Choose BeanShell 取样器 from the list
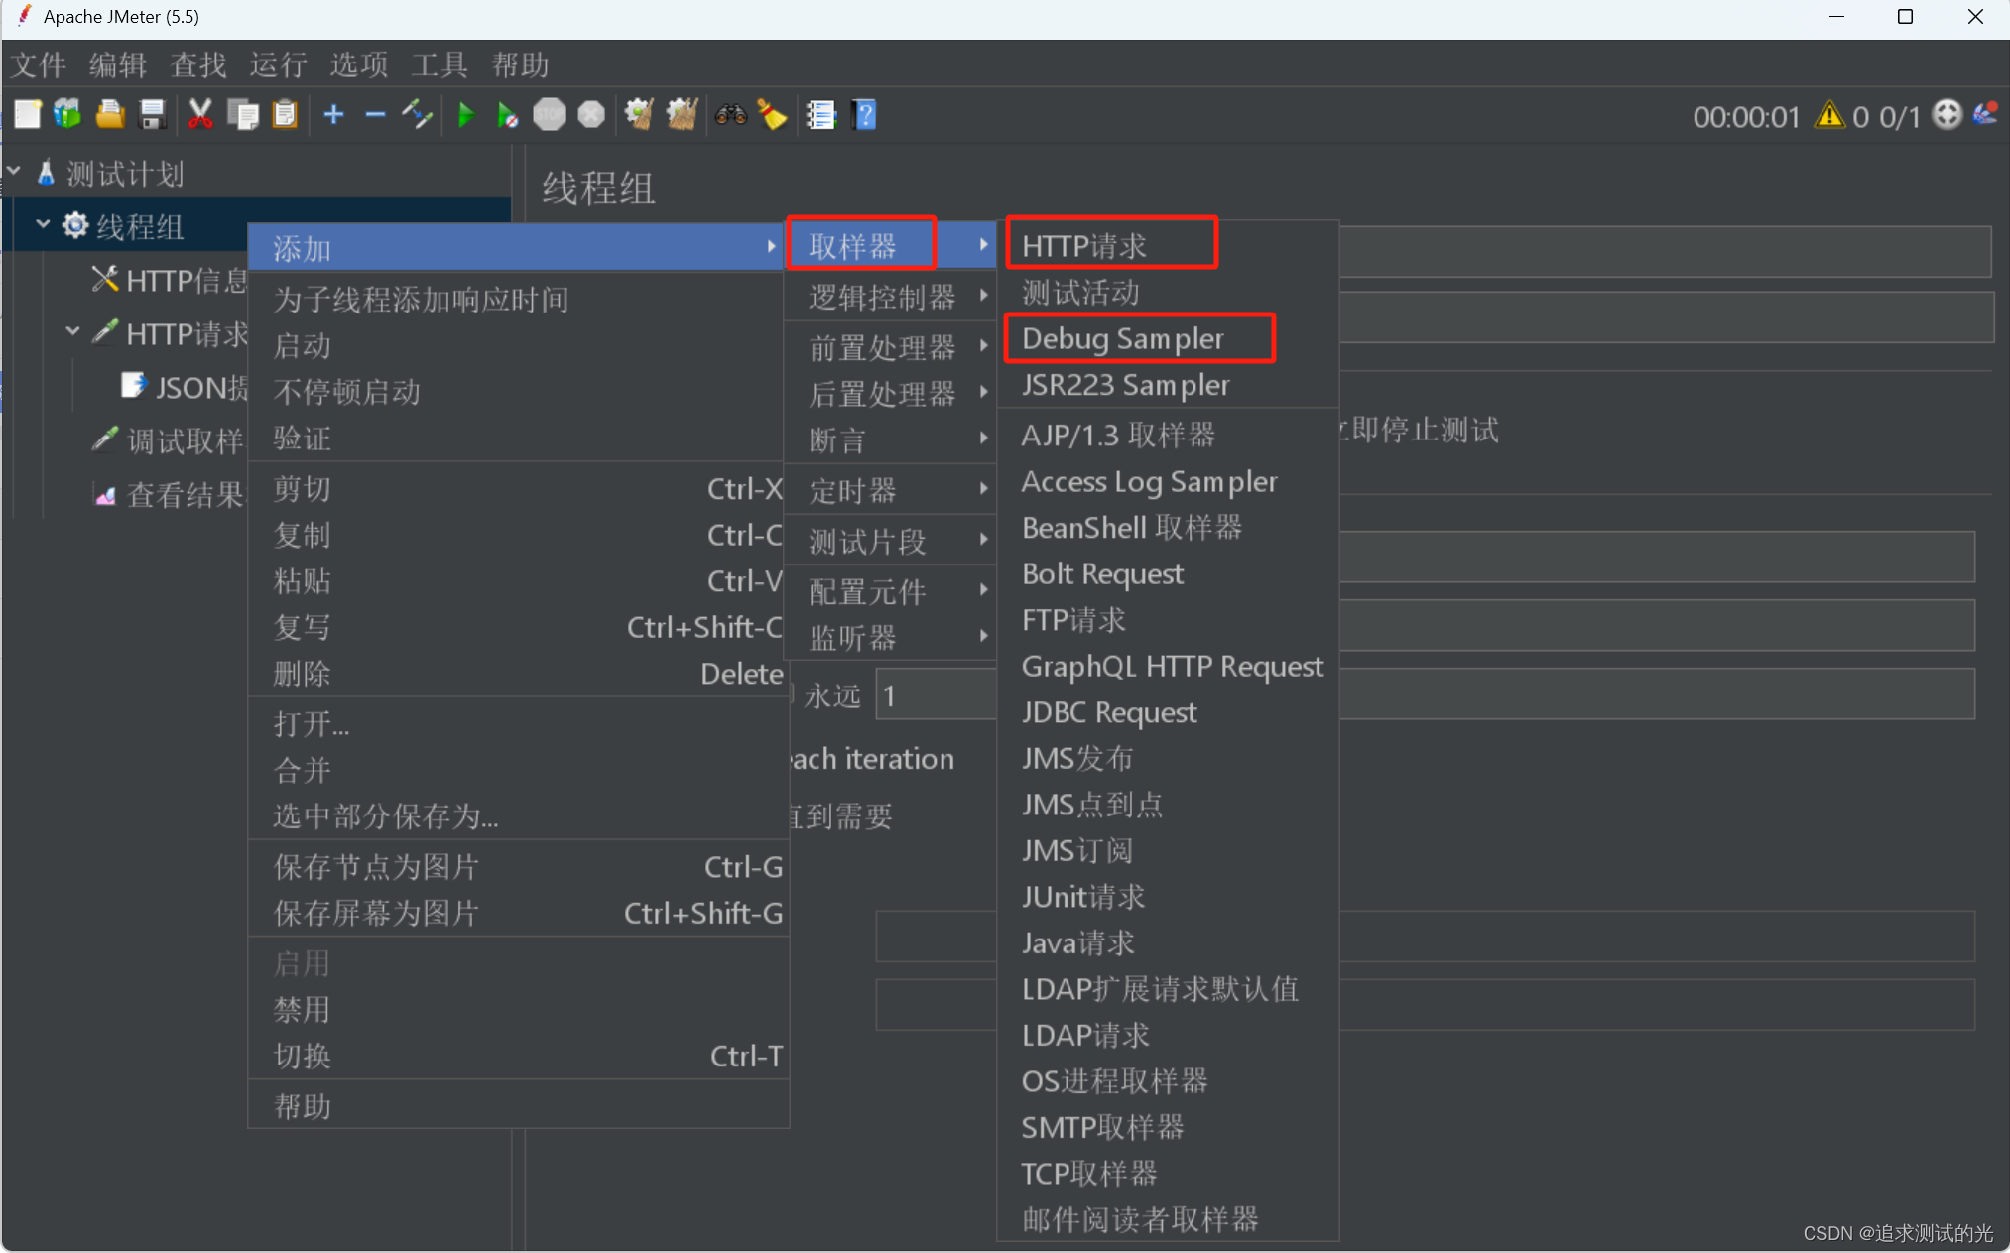The width and height of the screenshot is (2010, 1253). point(1168,527)
